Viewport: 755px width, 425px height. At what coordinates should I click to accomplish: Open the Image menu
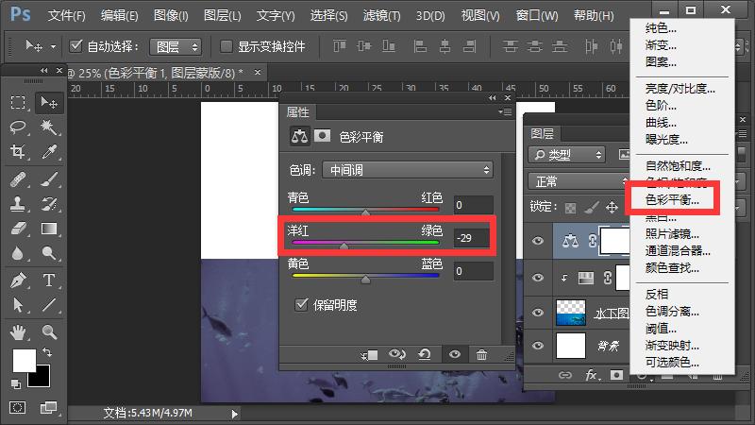171,15
